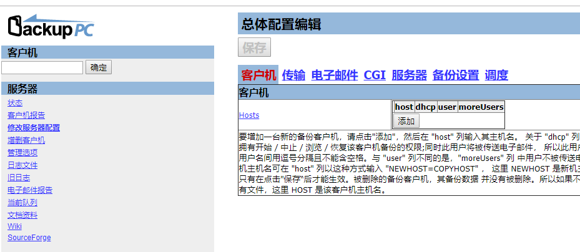The width and height of the screenshot is (580, 252).
Task: Open the 电子邮件报告 link
Action: pyautogui.click(x=30, y=190)
